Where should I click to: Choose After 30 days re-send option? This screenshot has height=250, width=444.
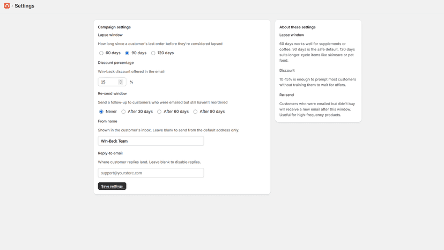point(123,112)
